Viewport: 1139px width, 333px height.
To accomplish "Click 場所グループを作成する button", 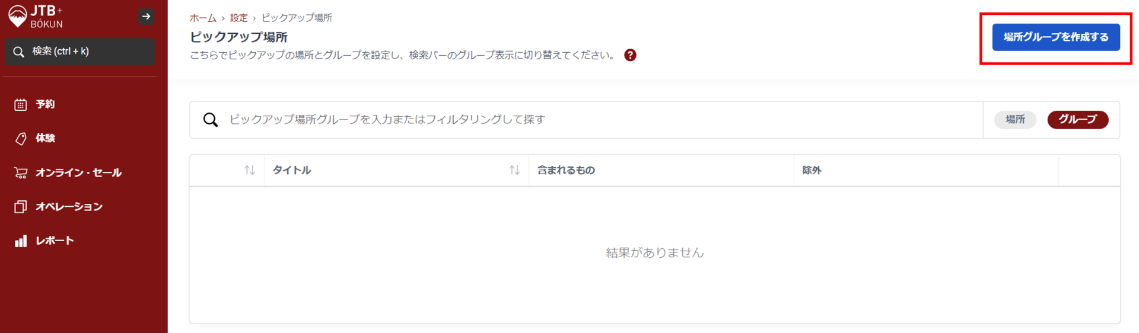I will pos(1055,37).
